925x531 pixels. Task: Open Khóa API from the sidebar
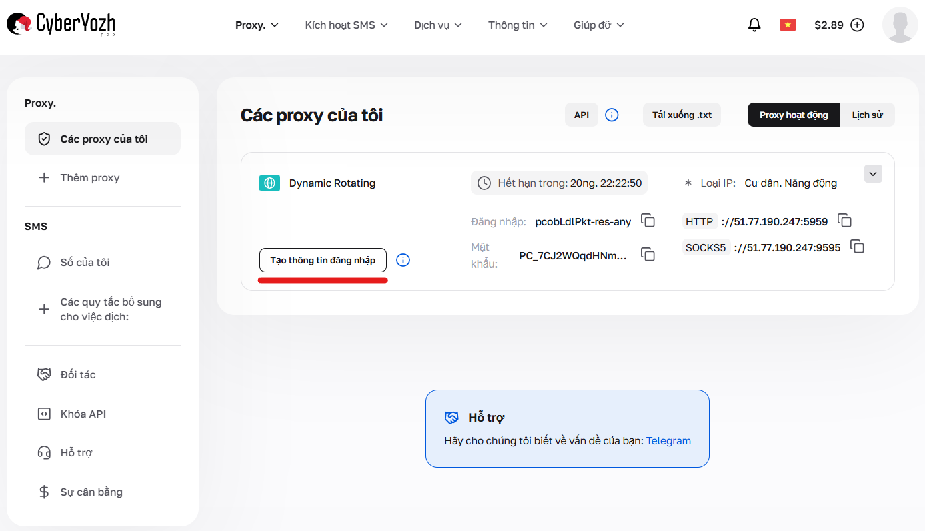coord(81,413)
